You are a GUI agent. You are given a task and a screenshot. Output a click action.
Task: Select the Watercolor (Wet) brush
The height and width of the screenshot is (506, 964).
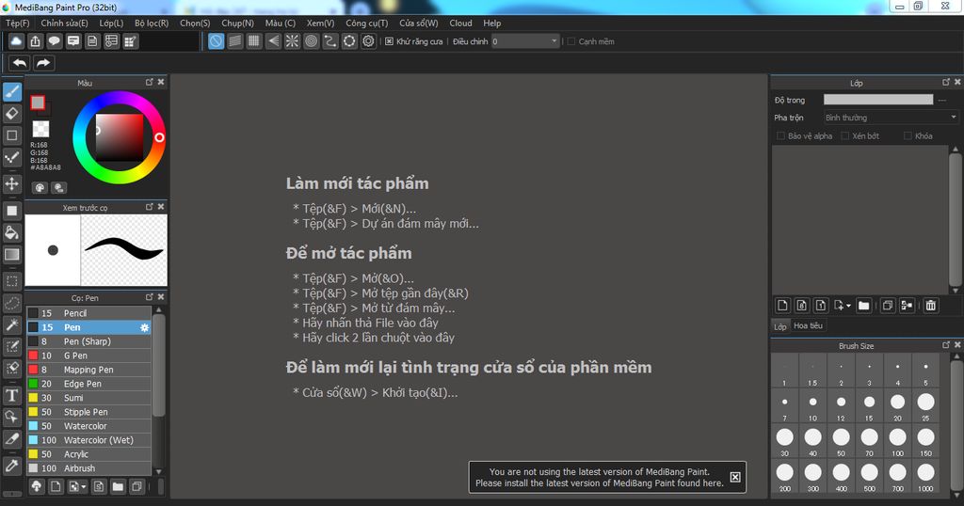(88, 440)
